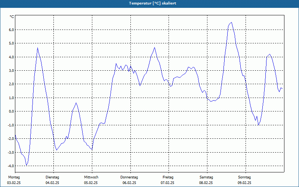Screen dimensions: 299x187
Task: Click the 3,0 y-axis label
Action: click(x=11, y=71)
